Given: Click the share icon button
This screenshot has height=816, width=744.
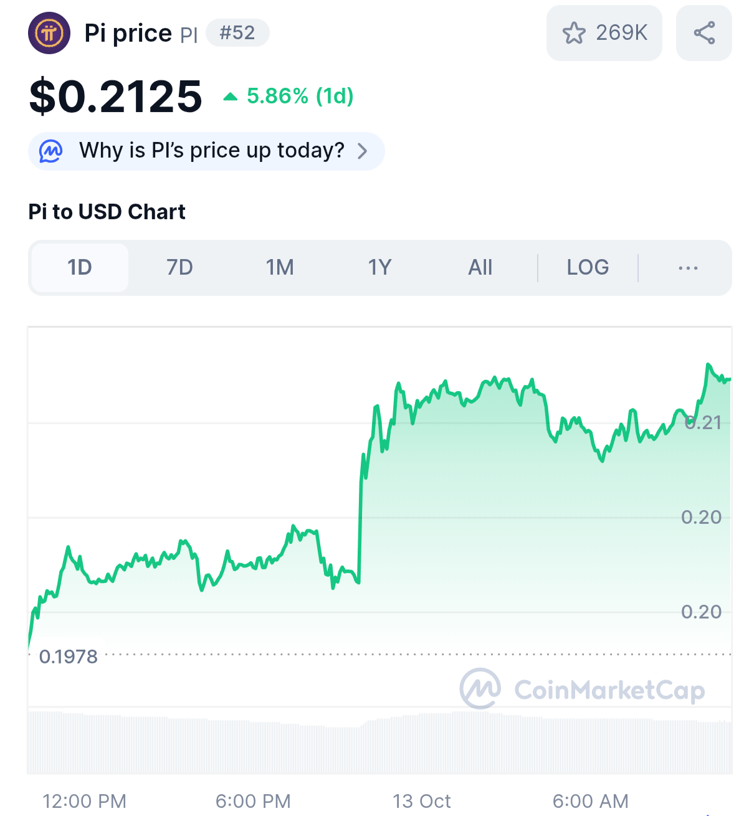Looking at the screenshot, I should [x=704, y=33].
